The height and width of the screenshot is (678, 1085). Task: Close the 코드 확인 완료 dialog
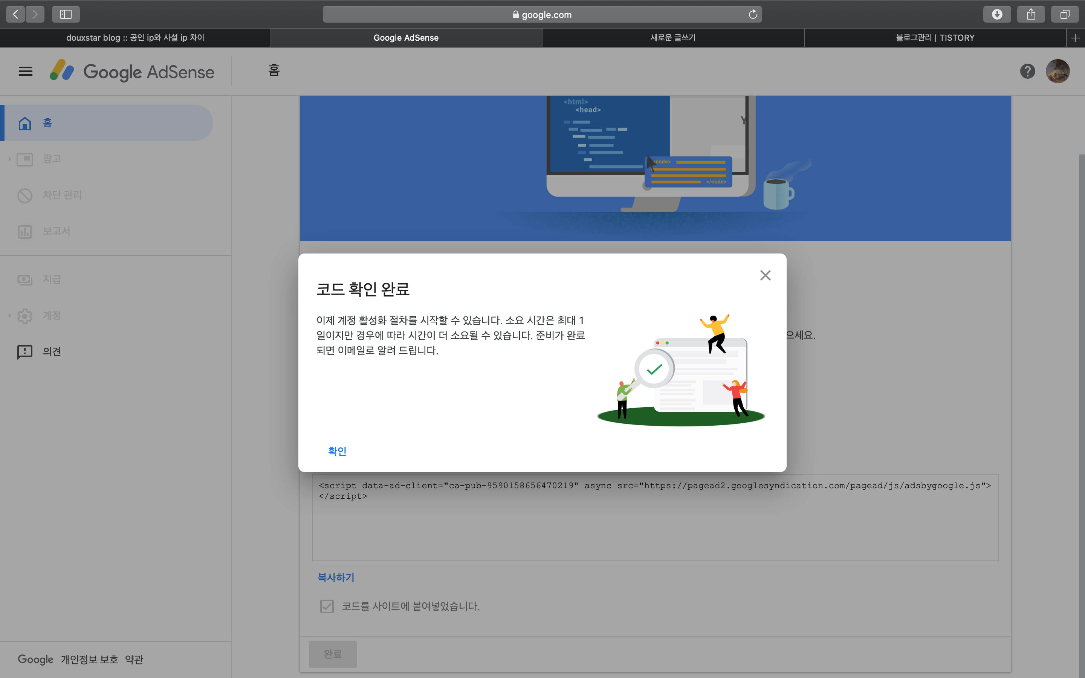point(765,275)
